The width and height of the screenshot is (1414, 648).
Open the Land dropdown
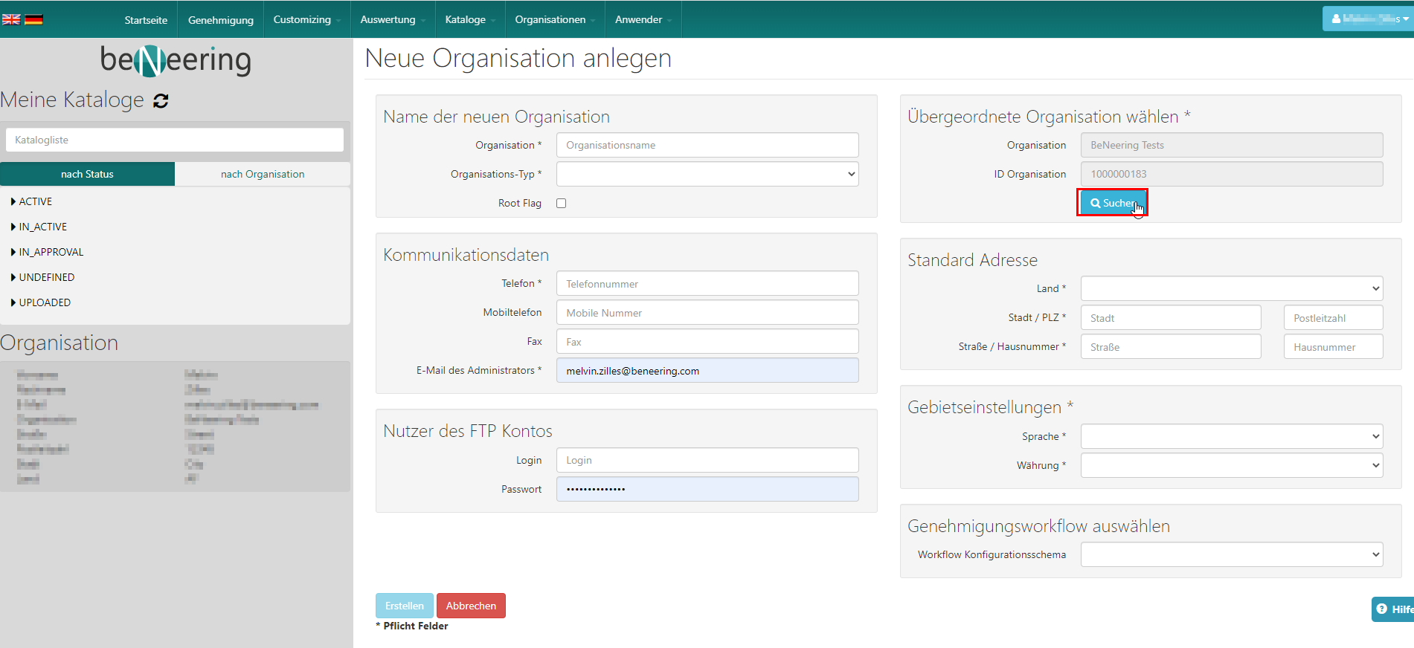point(1231,288)
